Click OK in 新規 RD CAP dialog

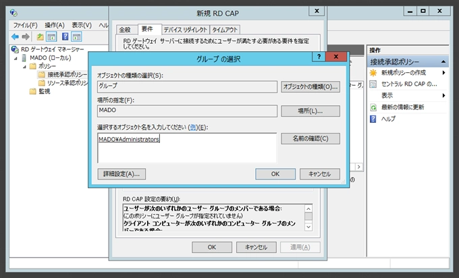point(212,247)
